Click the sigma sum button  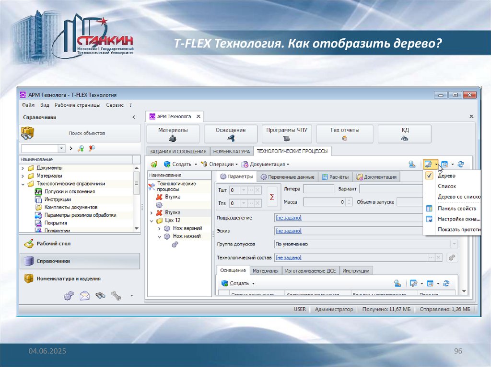272,197
